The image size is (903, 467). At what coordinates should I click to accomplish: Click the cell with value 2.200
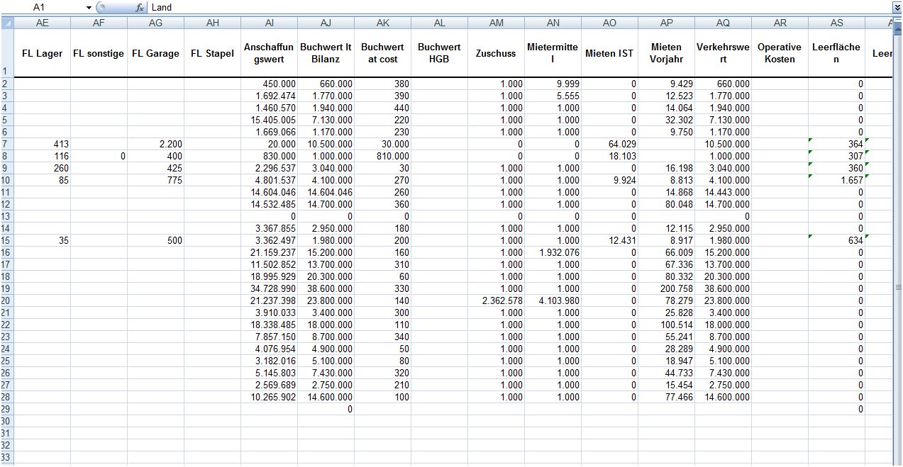155,144
